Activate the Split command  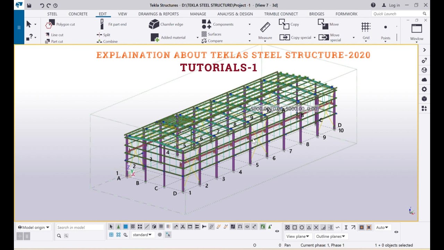(x=104, y=35)
